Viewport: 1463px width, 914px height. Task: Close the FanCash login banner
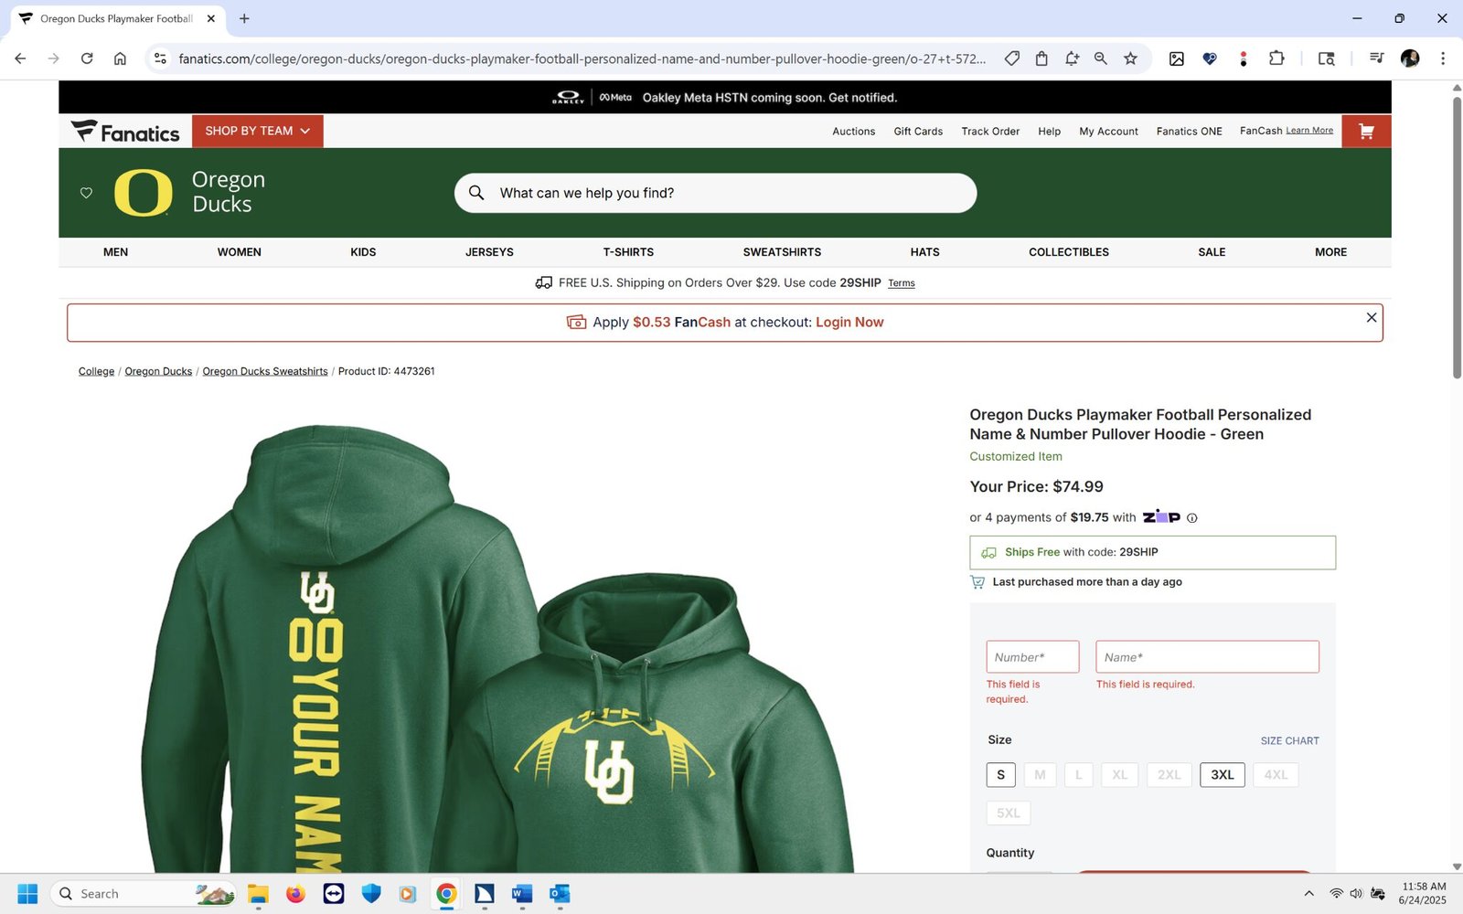(x=1371, y=317)
